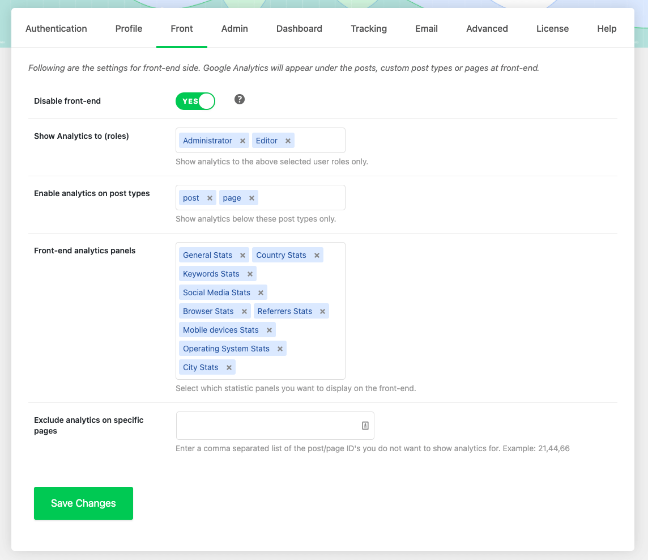Click the help question mark icon
Image resolution: width=648 pixels, height=560 pixels.
240,100
